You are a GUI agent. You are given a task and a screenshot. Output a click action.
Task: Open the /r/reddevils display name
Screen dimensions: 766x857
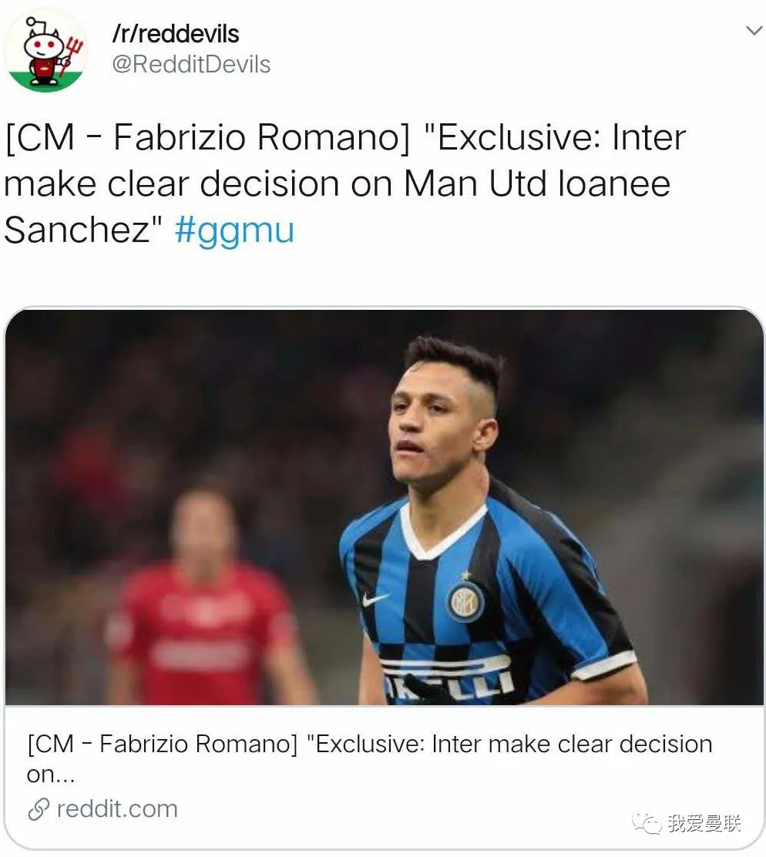(x=175, y=34)
